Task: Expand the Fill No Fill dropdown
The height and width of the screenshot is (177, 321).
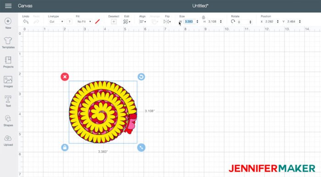Action: point(84,21)
